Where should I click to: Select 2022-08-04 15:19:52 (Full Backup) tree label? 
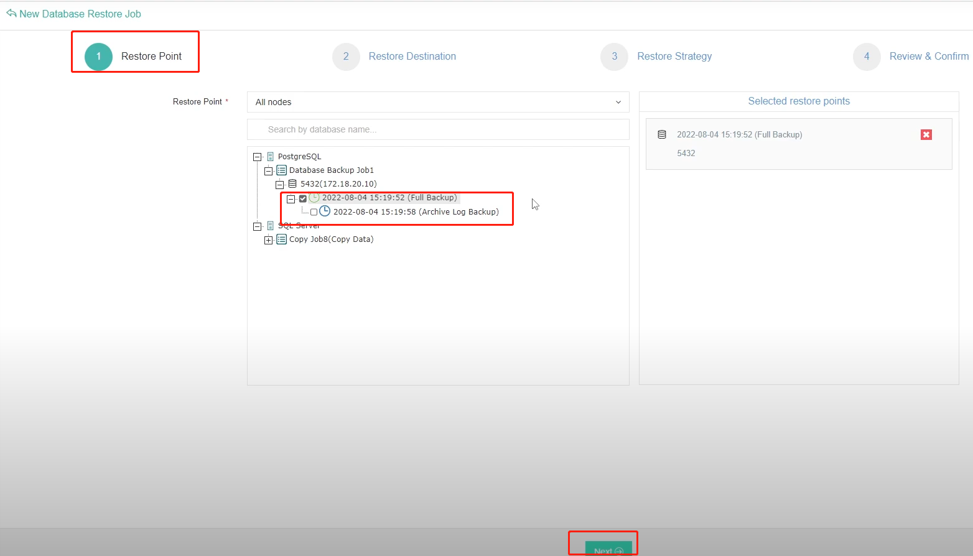click(389, 198)
